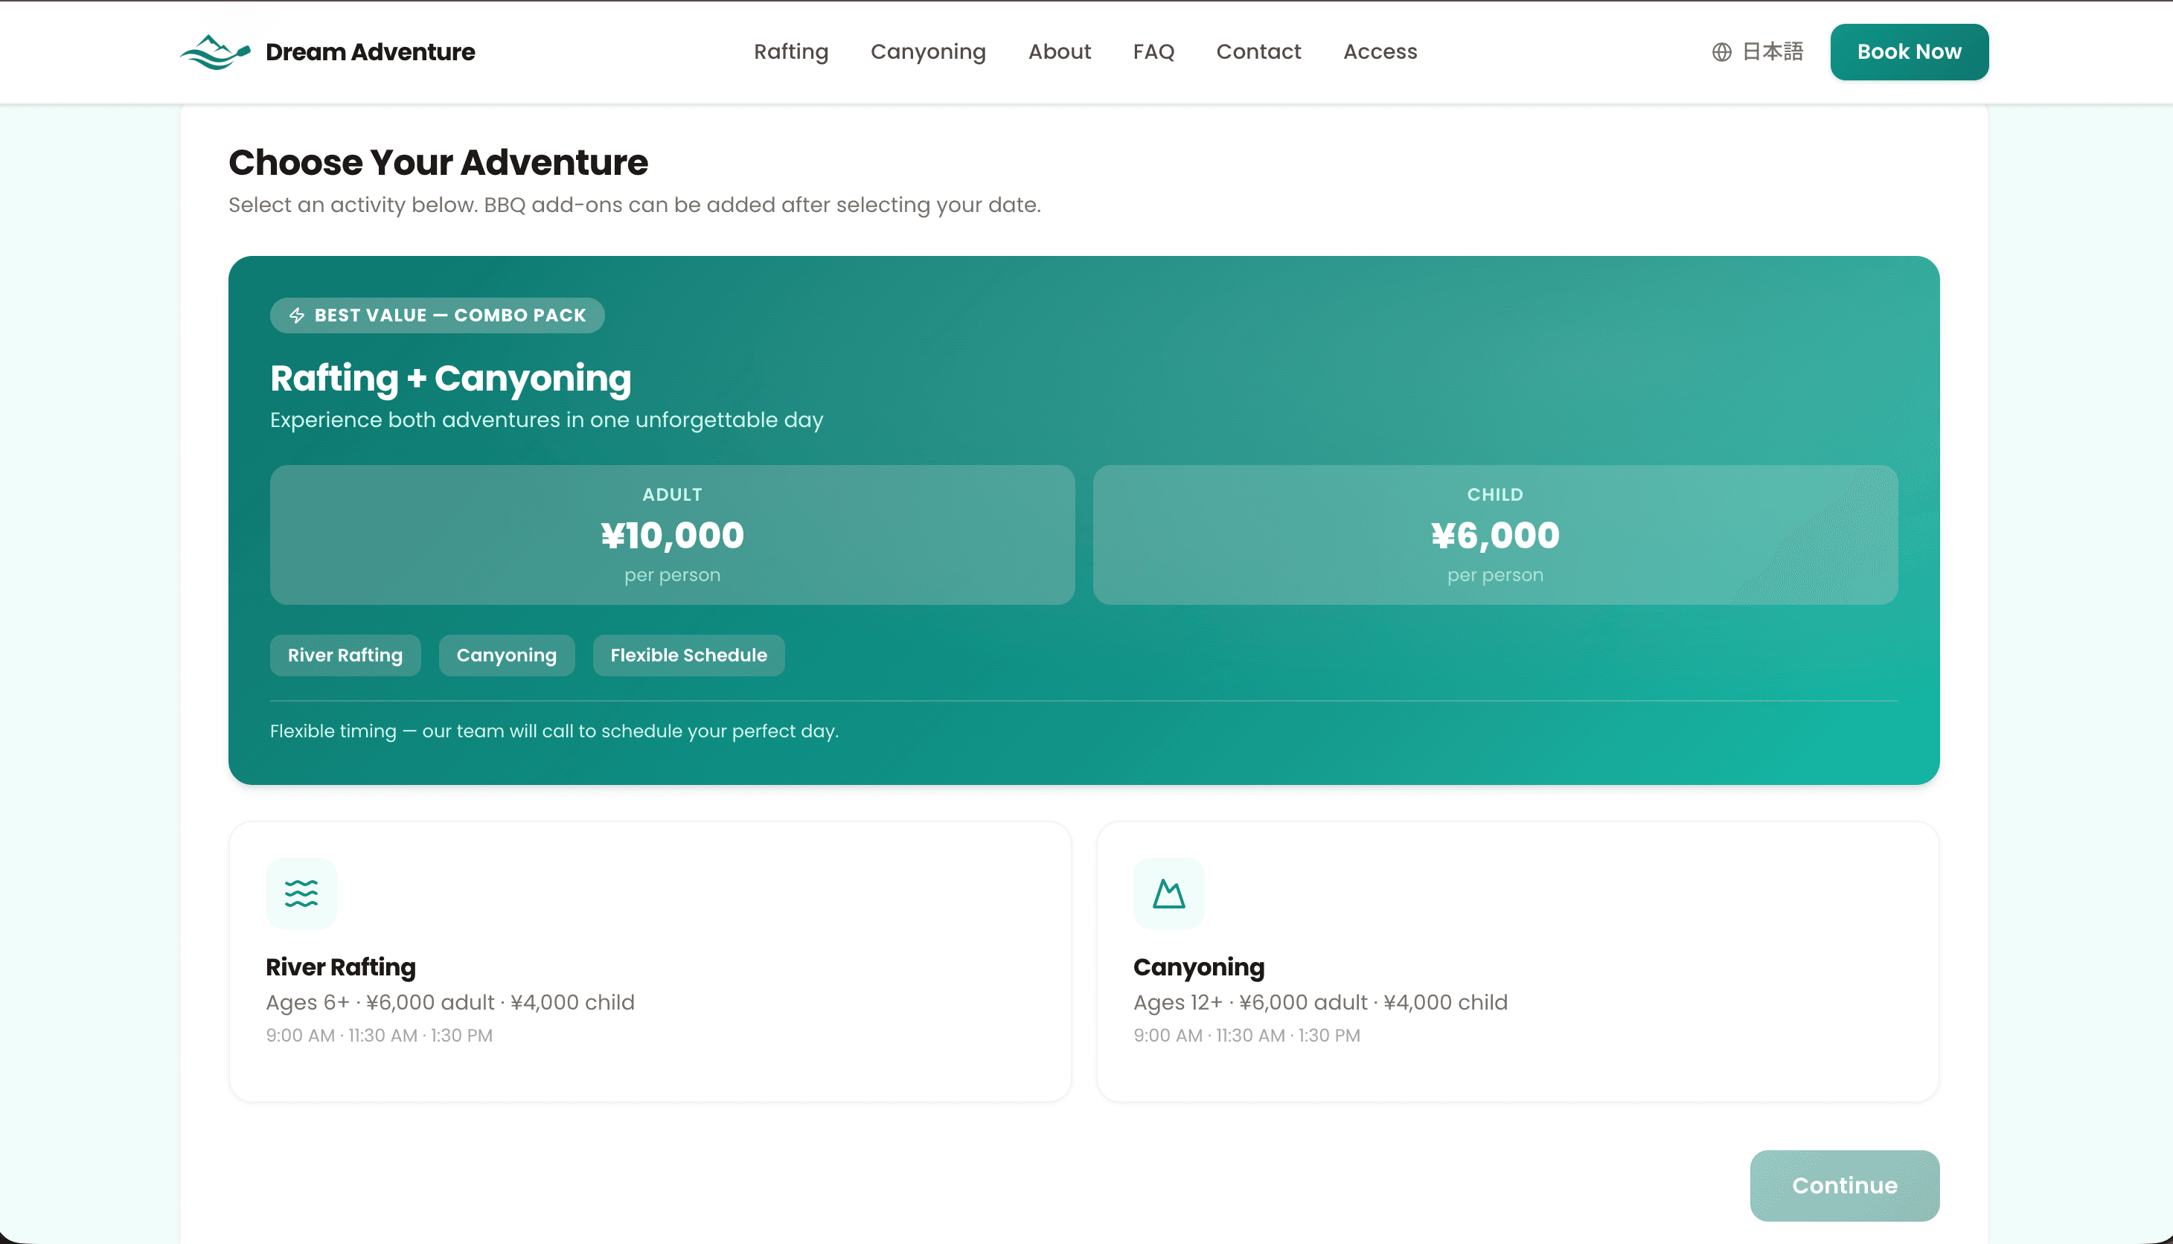This screenshot has height=1244, width=2173.
Task: Open the Access page
Action: [1379, 52]
